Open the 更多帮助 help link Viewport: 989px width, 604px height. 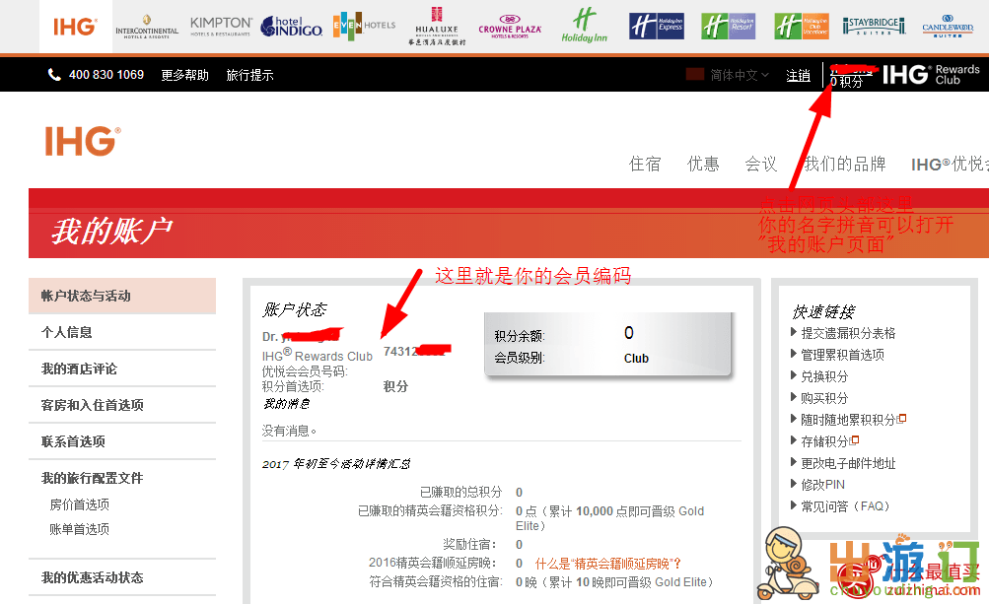[184, 75]
